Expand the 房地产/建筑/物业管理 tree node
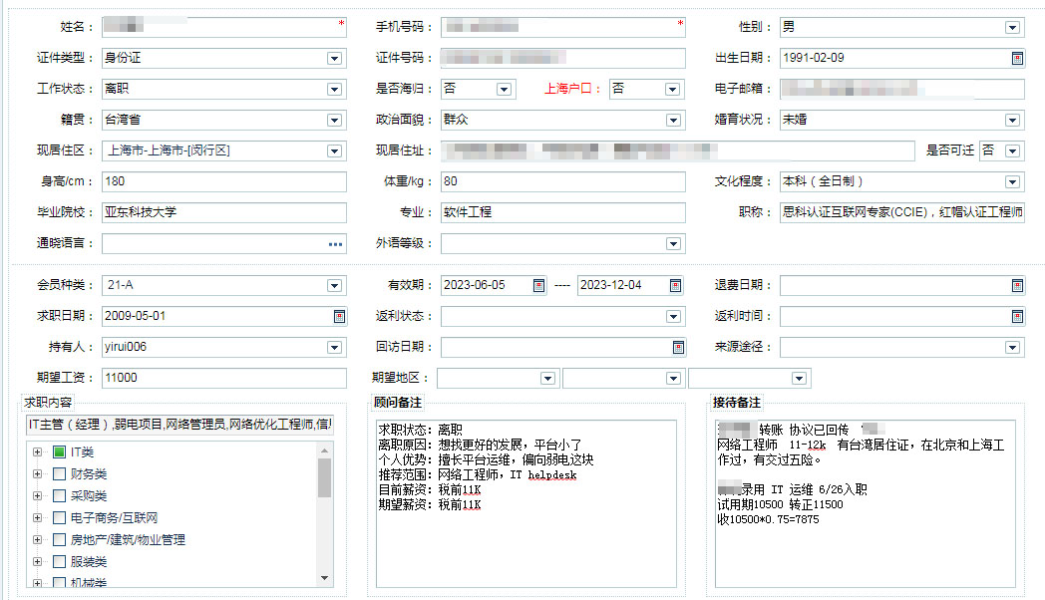1045x600 pixels. (37, 540)
